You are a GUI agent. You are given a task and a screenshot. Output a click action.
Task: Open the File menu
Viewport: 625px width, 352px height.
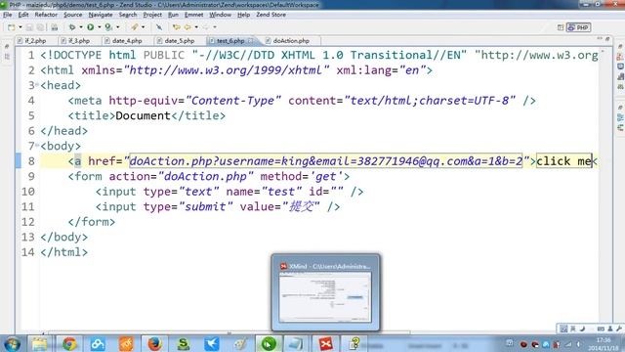8,15
